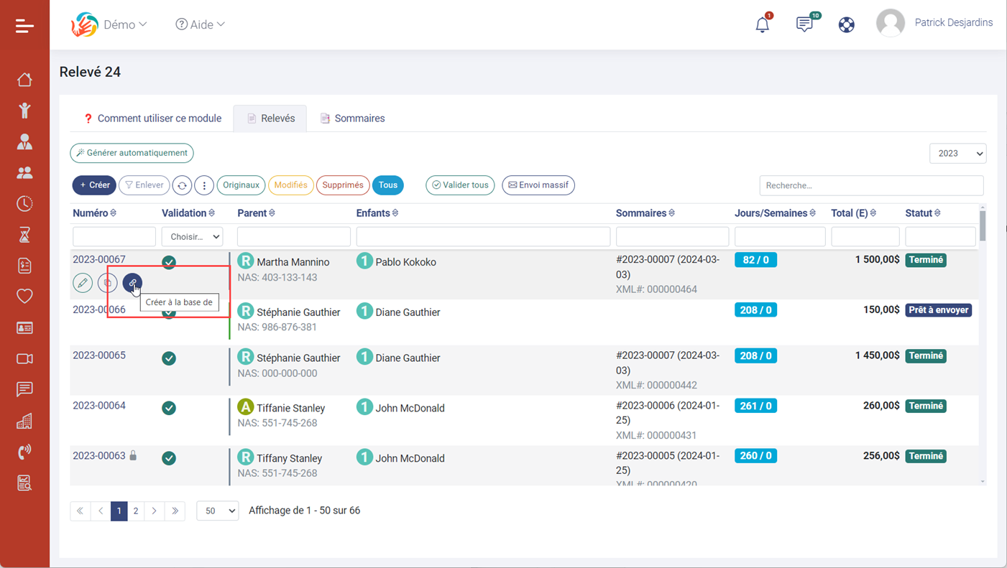This screenshot has height=568, width=1007.
Task: Click 'Générer automatiquement' button
Action: [132, 153]
